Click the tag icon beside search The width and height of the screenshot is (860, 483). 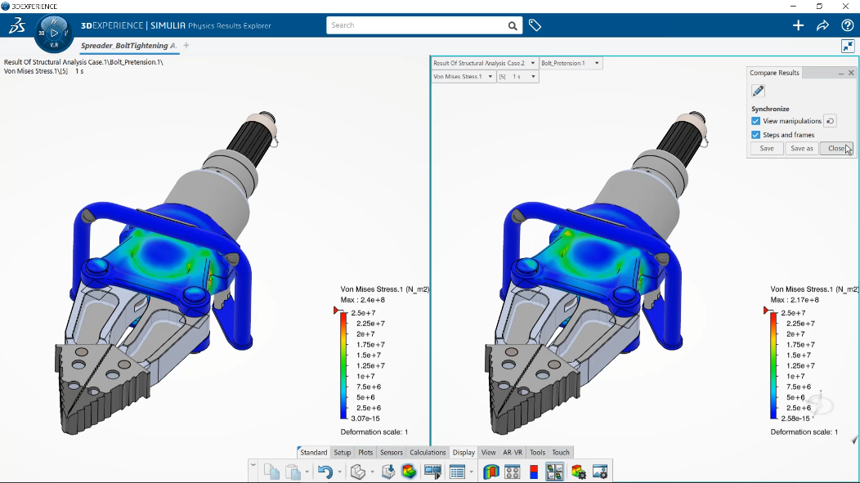[x=535, y=25]
